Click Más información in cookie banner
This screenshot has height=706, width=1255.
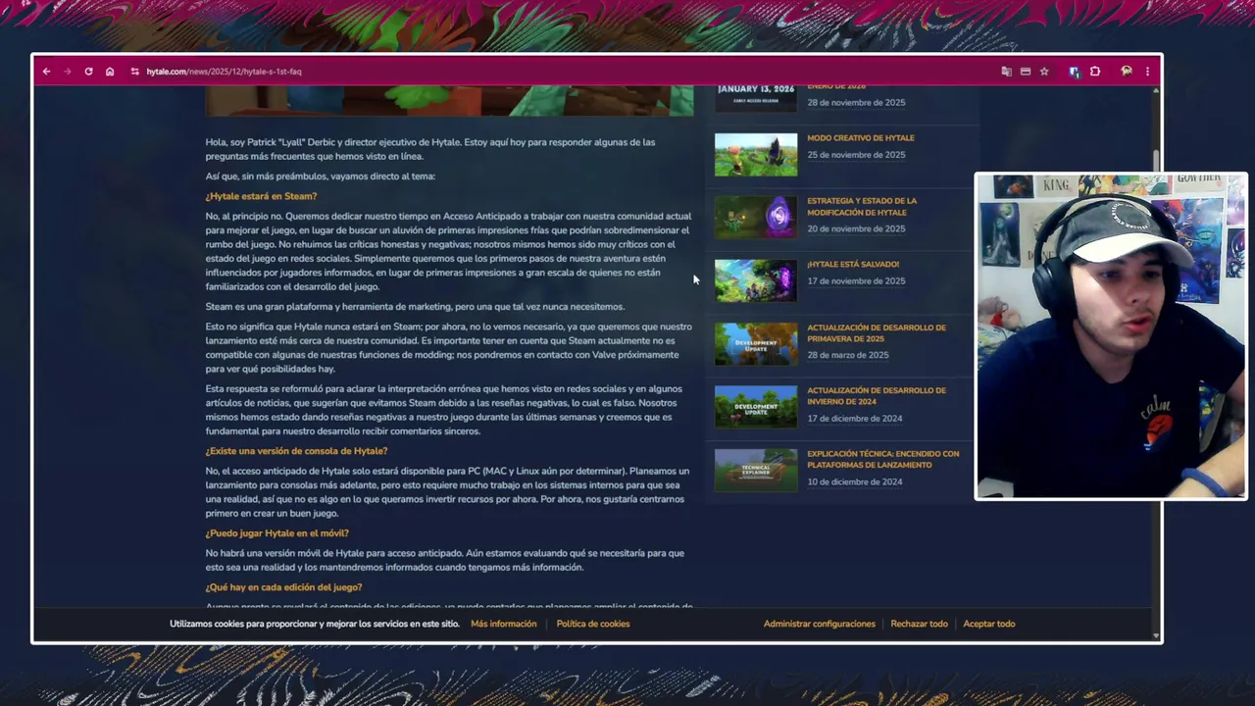(x=504, y=624)
